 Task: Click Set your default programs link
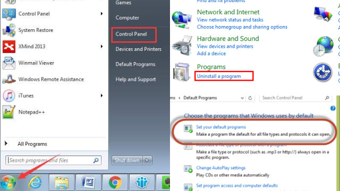pos(221,127)
